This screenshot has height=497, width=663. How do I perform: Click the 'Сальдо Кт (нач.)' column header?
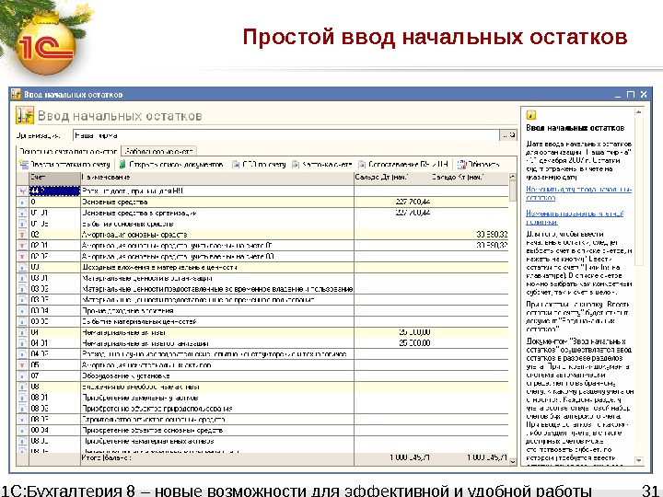click(x=470, y=178)
